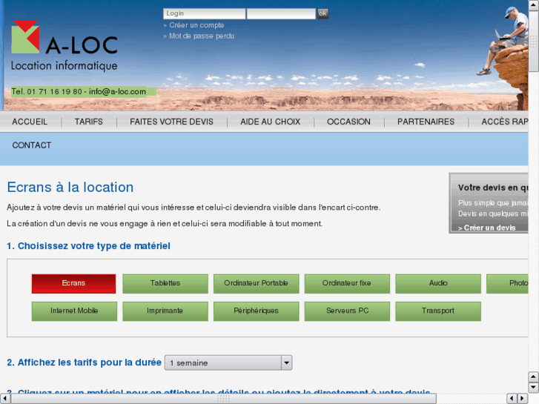The image size is (539, 404).
Task: Select the Imprimante category button
Action: [x=165, y=311]
